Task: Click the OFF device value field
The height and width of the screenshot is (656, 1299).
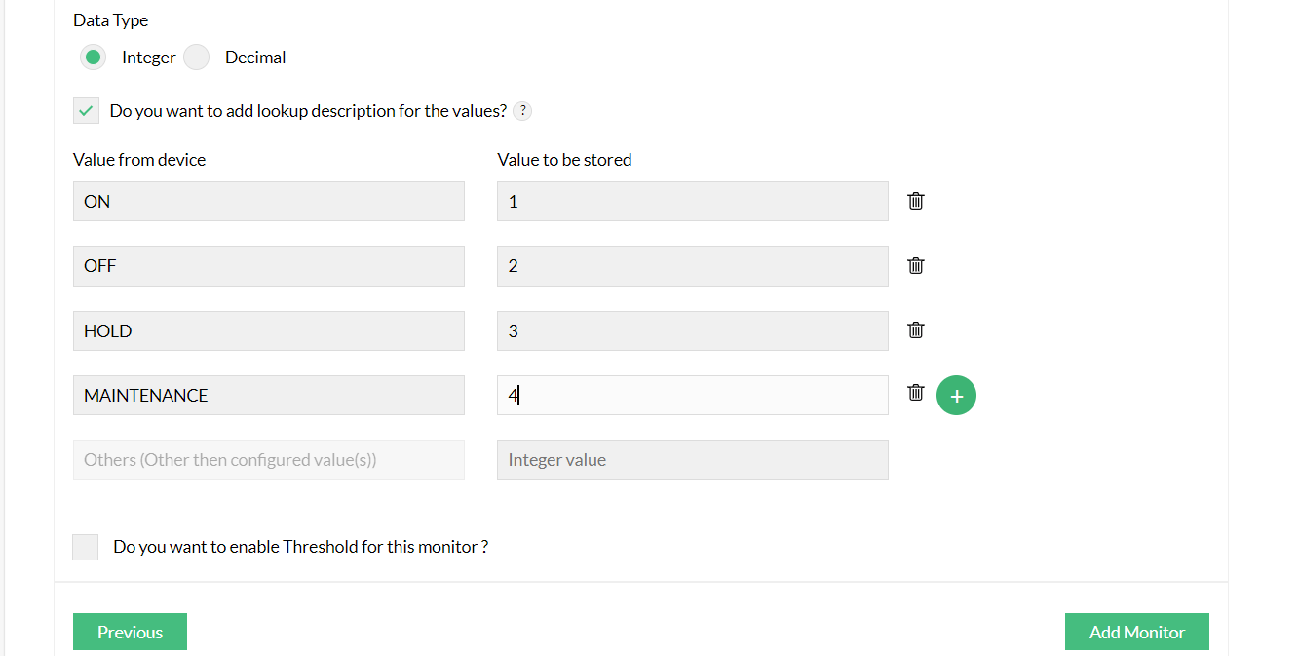Action: (x=268, y=266)
